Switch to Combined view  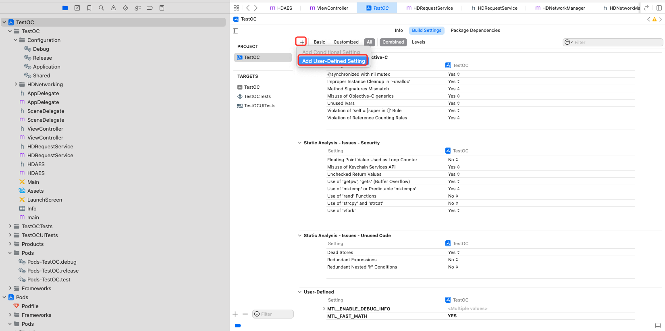[x=393, y=42]
